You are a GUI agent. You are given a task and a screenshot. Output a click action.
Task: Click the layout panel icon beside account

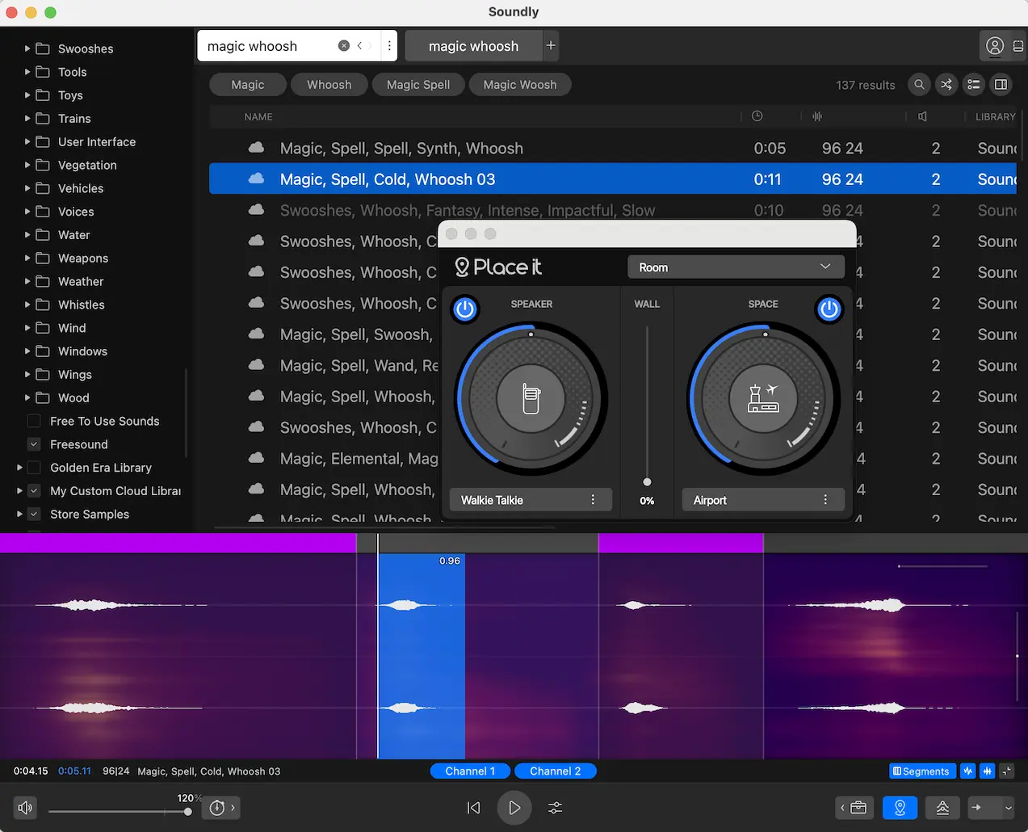pyautogui.click(x=1018, y=46)
